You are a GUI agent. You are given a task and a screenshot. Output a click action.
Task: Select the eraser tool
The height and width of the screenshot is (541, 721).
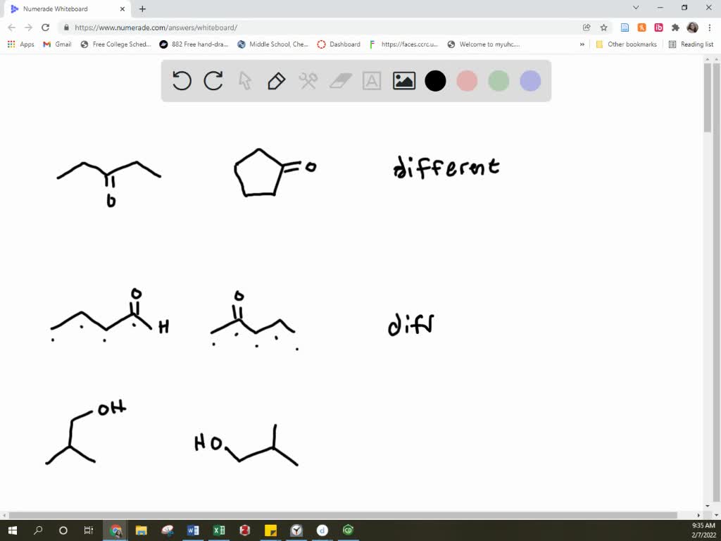[341, 81]
